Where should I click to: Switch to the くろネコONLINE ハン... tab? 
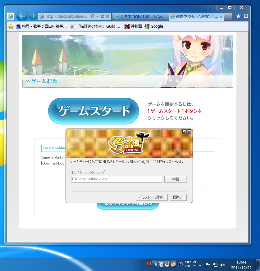(x=140, y=16)
